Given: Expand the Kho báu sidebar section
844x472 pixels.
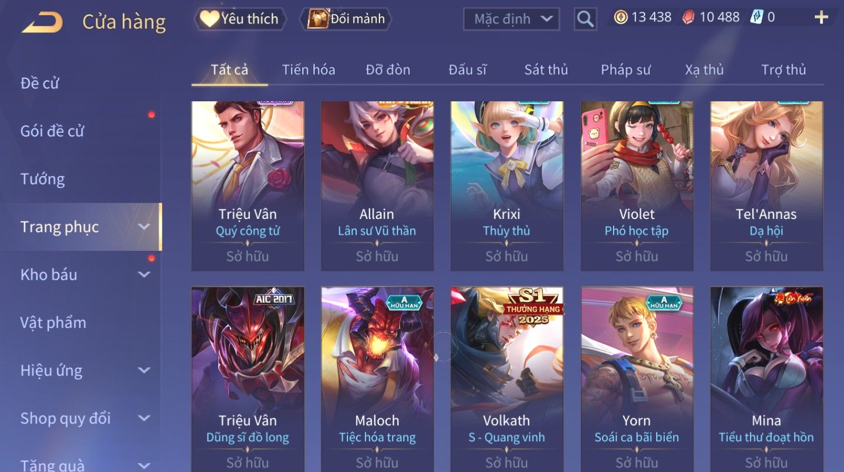Looking at the screenshot, I should [x=144, y=275].
